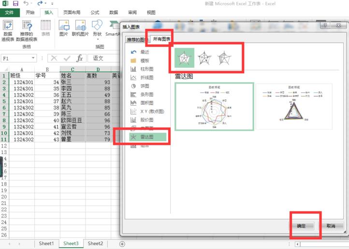Click the Redo arrow icon
Viewport: 349px width, 249px height.
tap(40, 3)
